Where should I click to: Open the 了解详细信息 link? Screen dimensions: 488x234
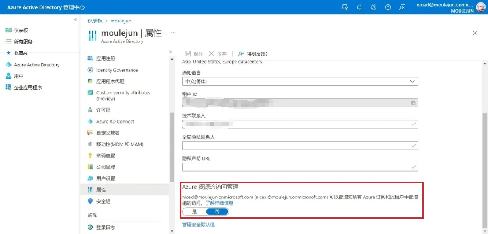pos(219,203)
